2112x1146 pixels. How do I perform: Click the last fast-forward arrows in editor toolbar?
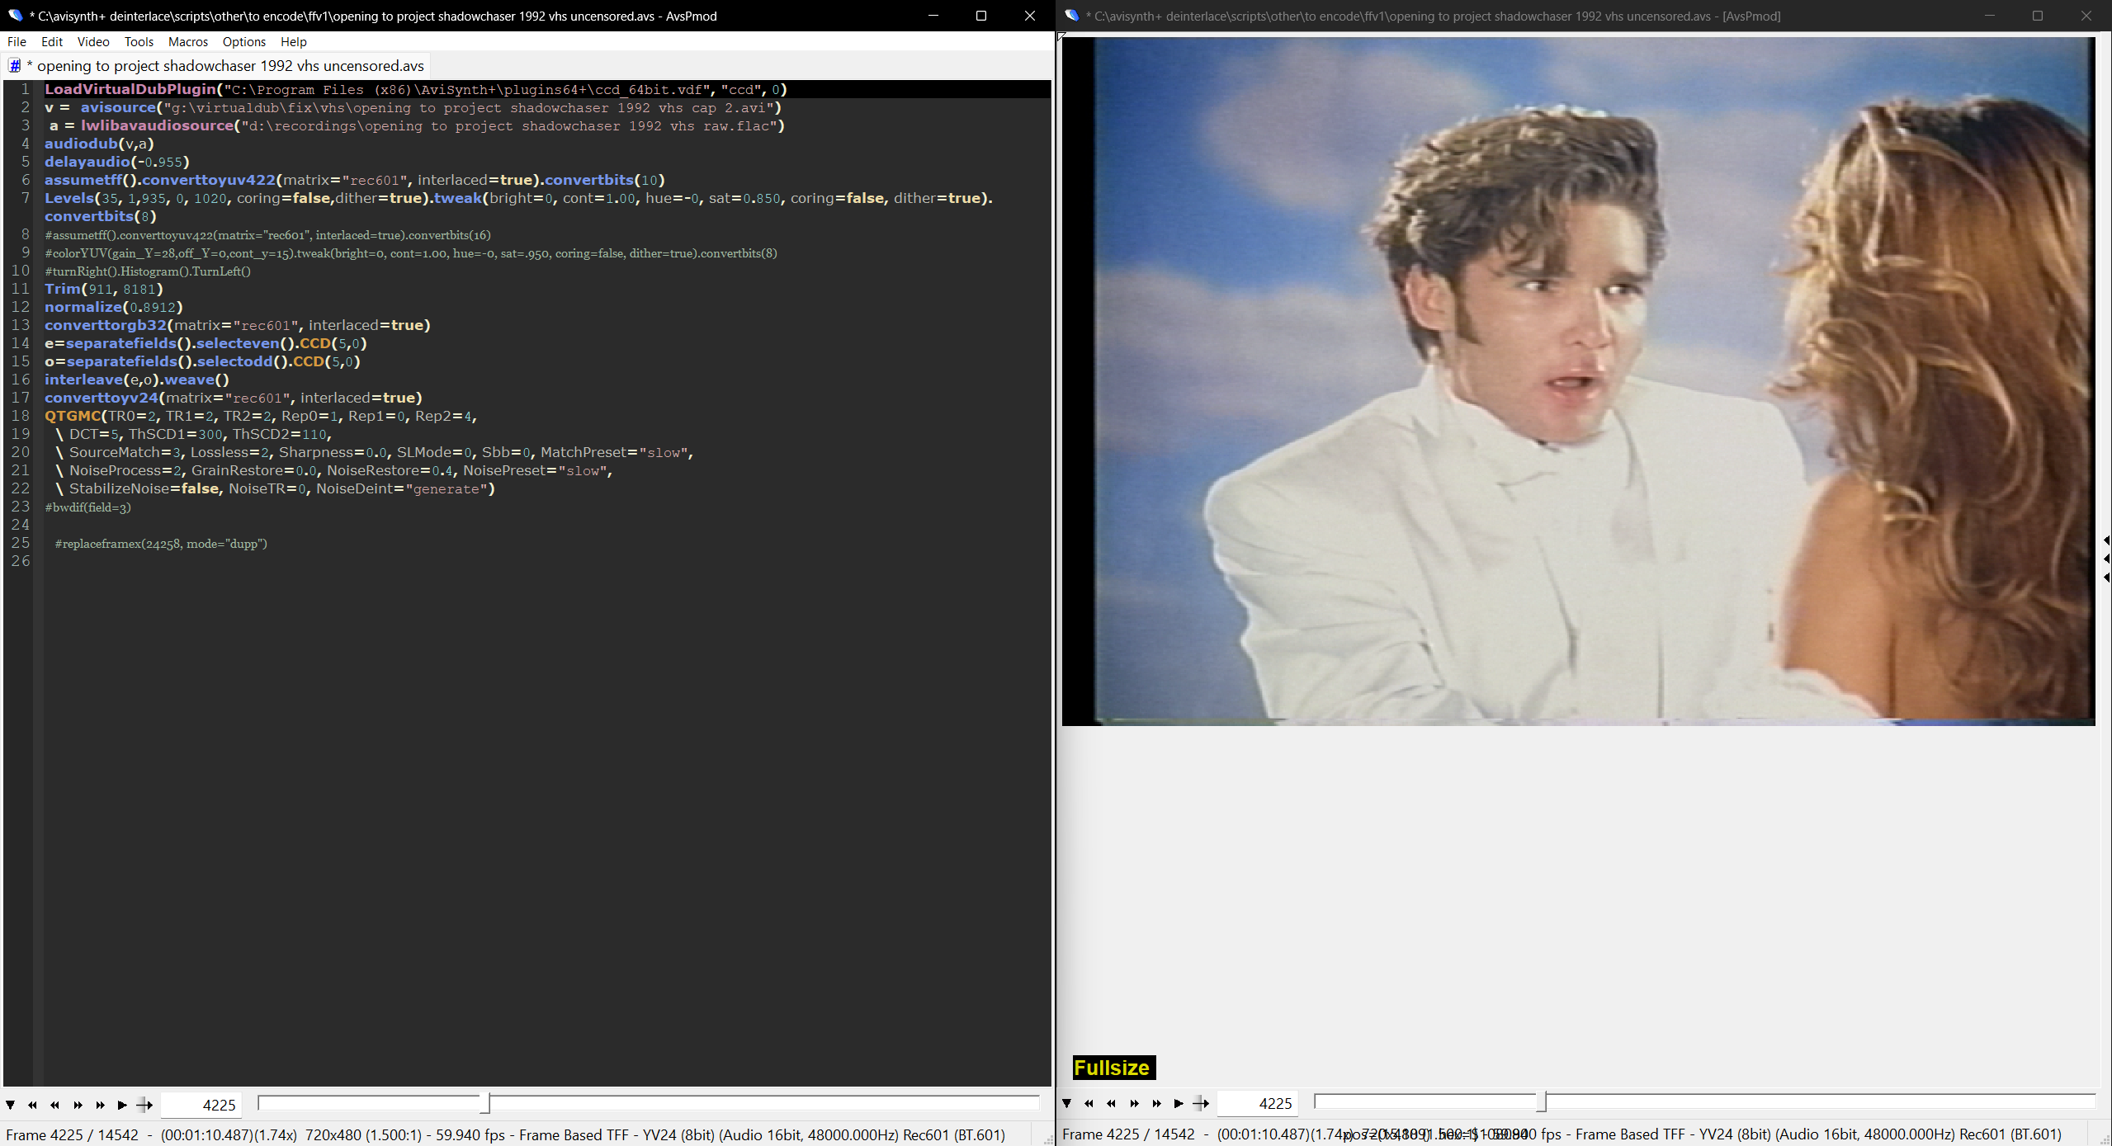(x=100, y=1106)
